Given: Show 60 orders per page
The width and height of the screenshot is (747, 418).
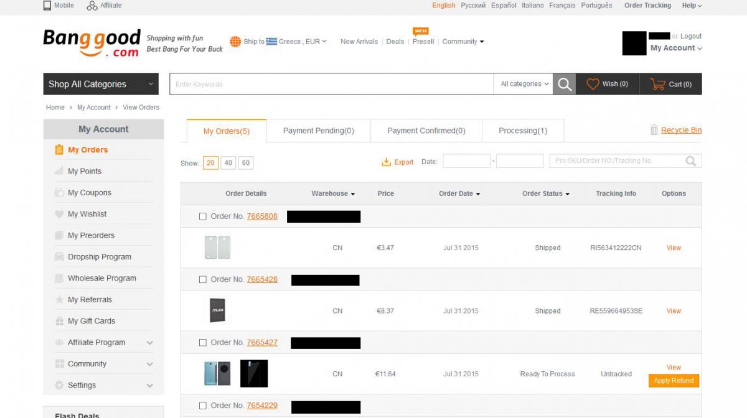Looking at the screenshot, I should (x=246, y=163).
